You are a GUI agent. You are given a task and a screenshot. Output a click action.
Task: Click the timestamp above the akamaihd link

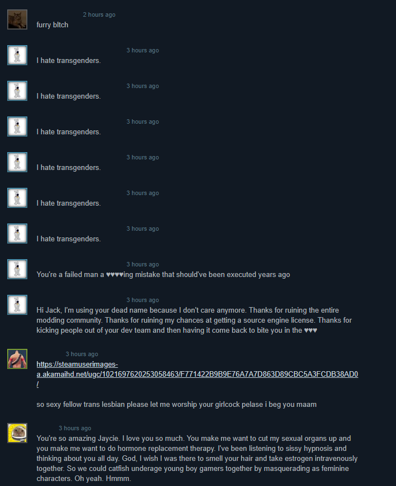tap(82, 354)
